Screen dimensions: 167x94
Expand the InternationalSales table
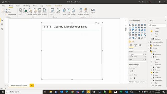click(x=149, y=42)
